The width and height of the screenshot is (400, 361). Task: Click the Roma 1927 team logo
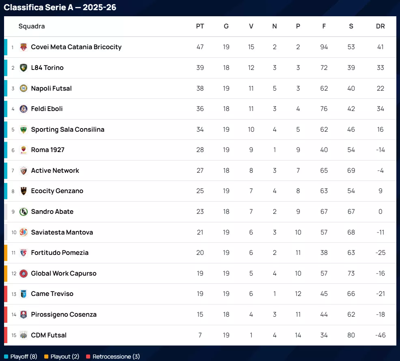pos(24,150)
